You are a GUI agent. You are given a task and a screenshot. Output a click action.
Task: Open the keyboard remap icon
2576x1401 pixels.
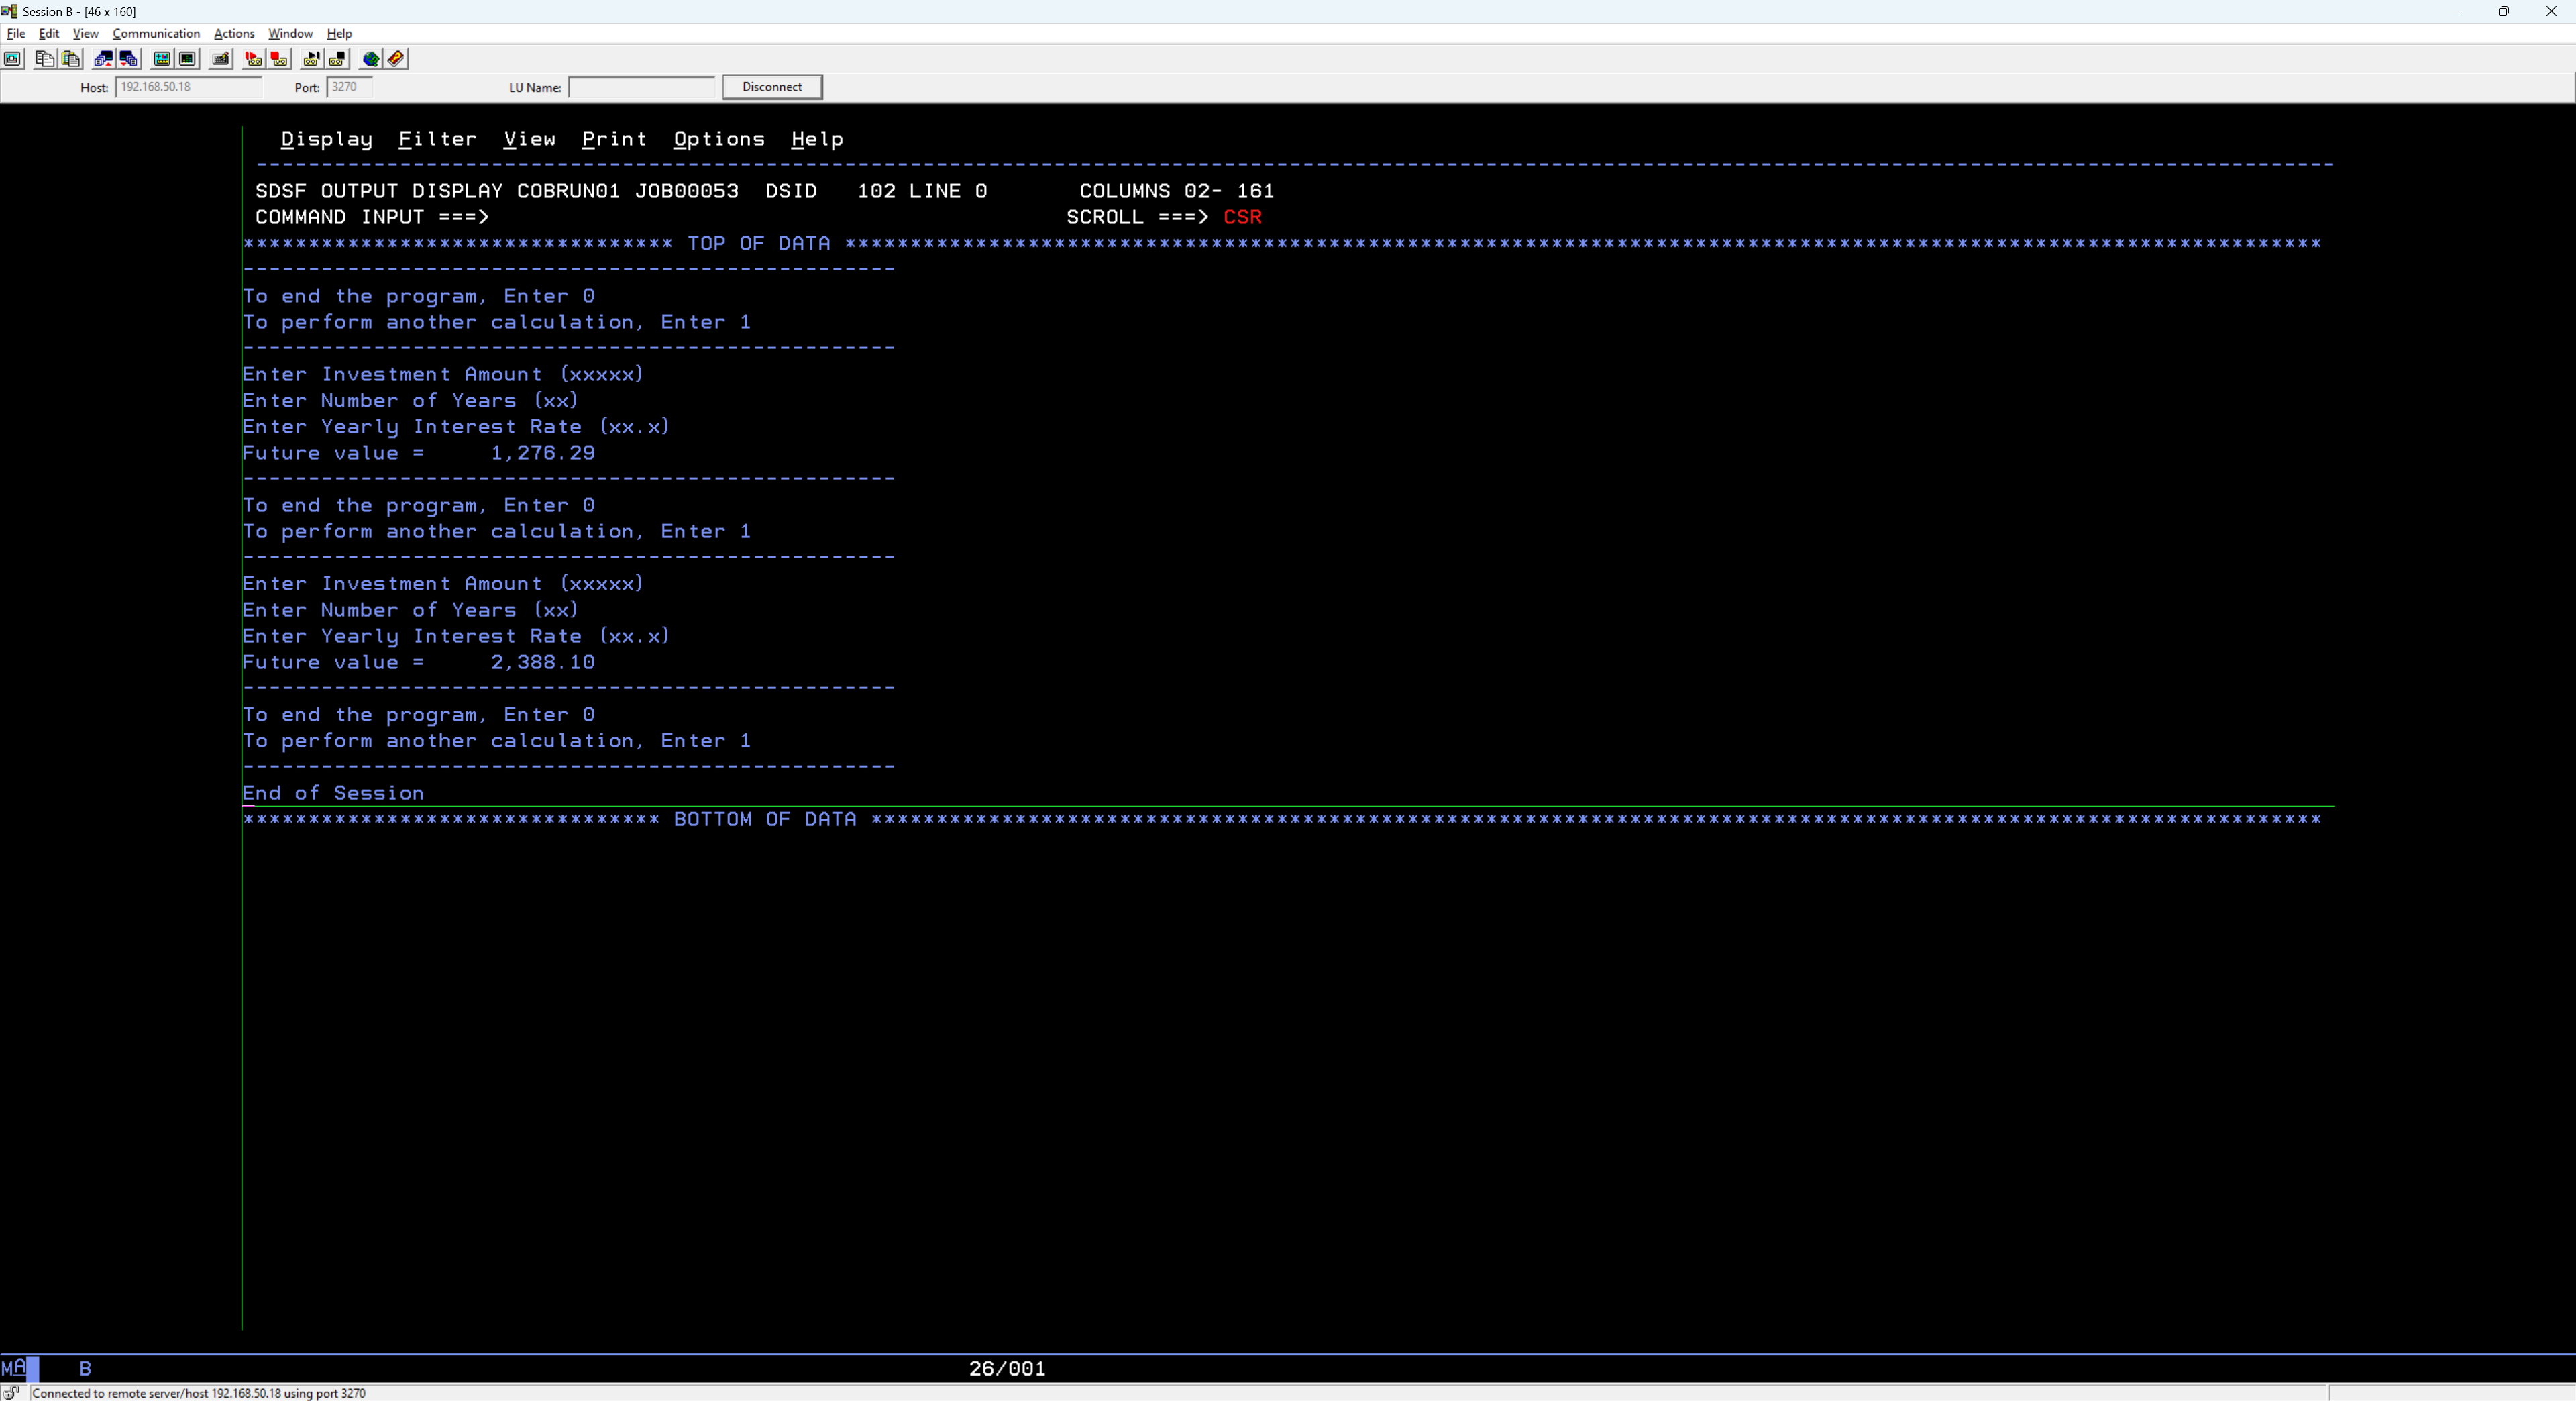[x=220, y=59]
